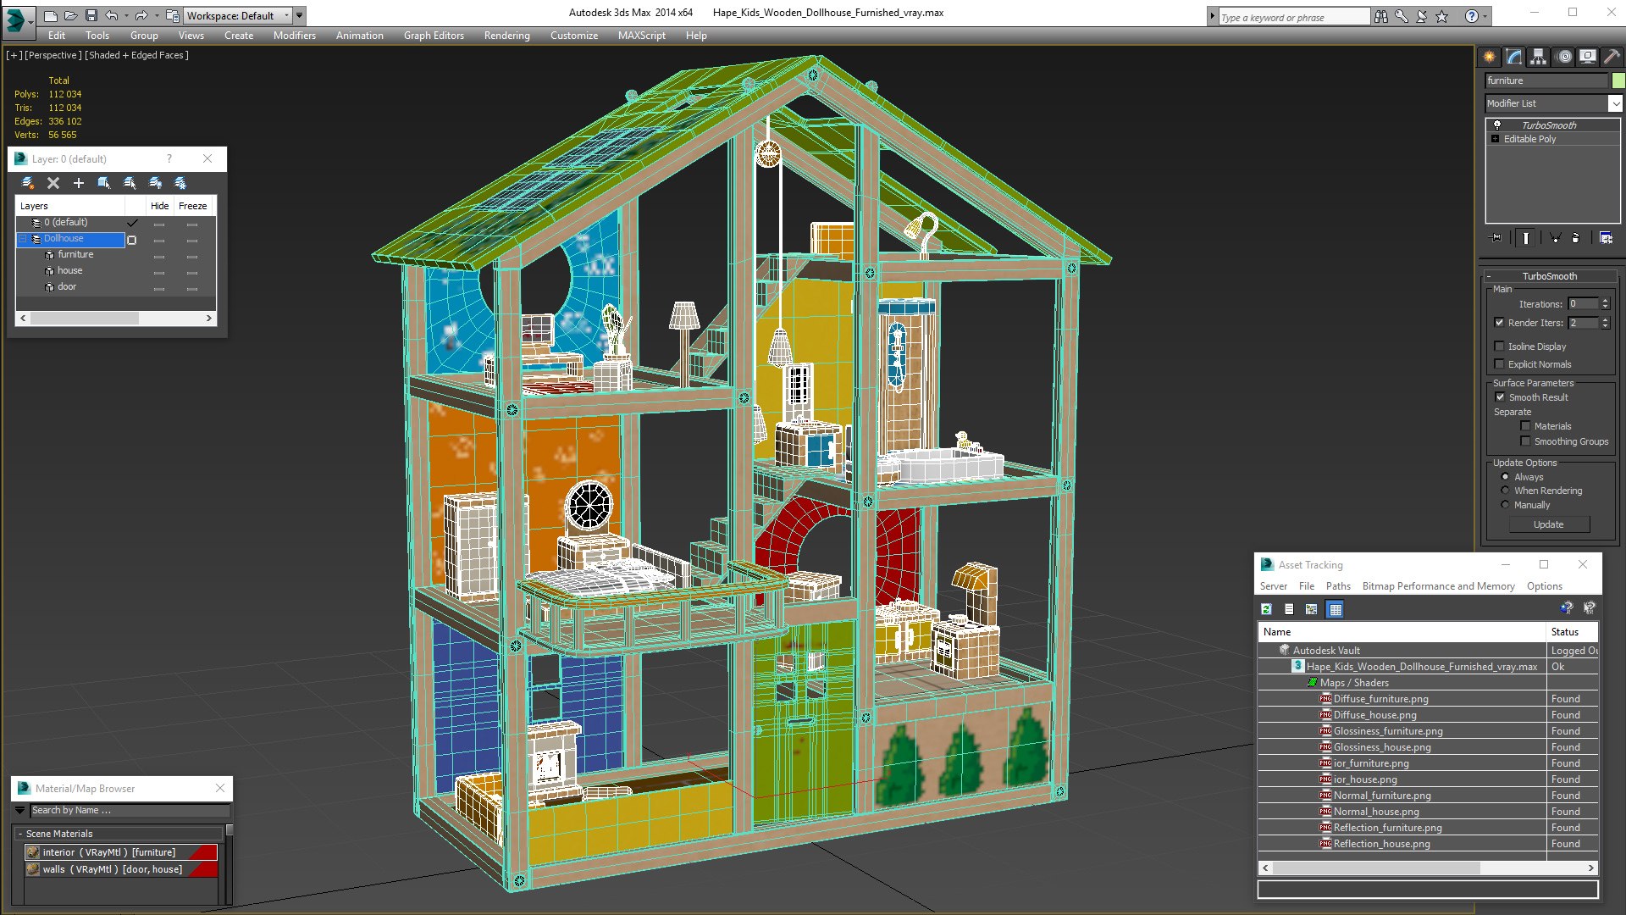Click the Status column header in Asset Tracking
This screenshot has width=1626, height=915.
point(1572,632)
